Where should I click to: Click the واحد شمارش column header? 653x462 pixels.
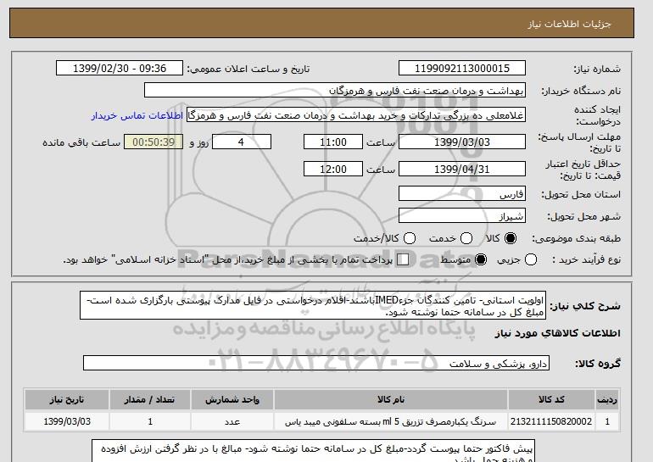[232, 400]
